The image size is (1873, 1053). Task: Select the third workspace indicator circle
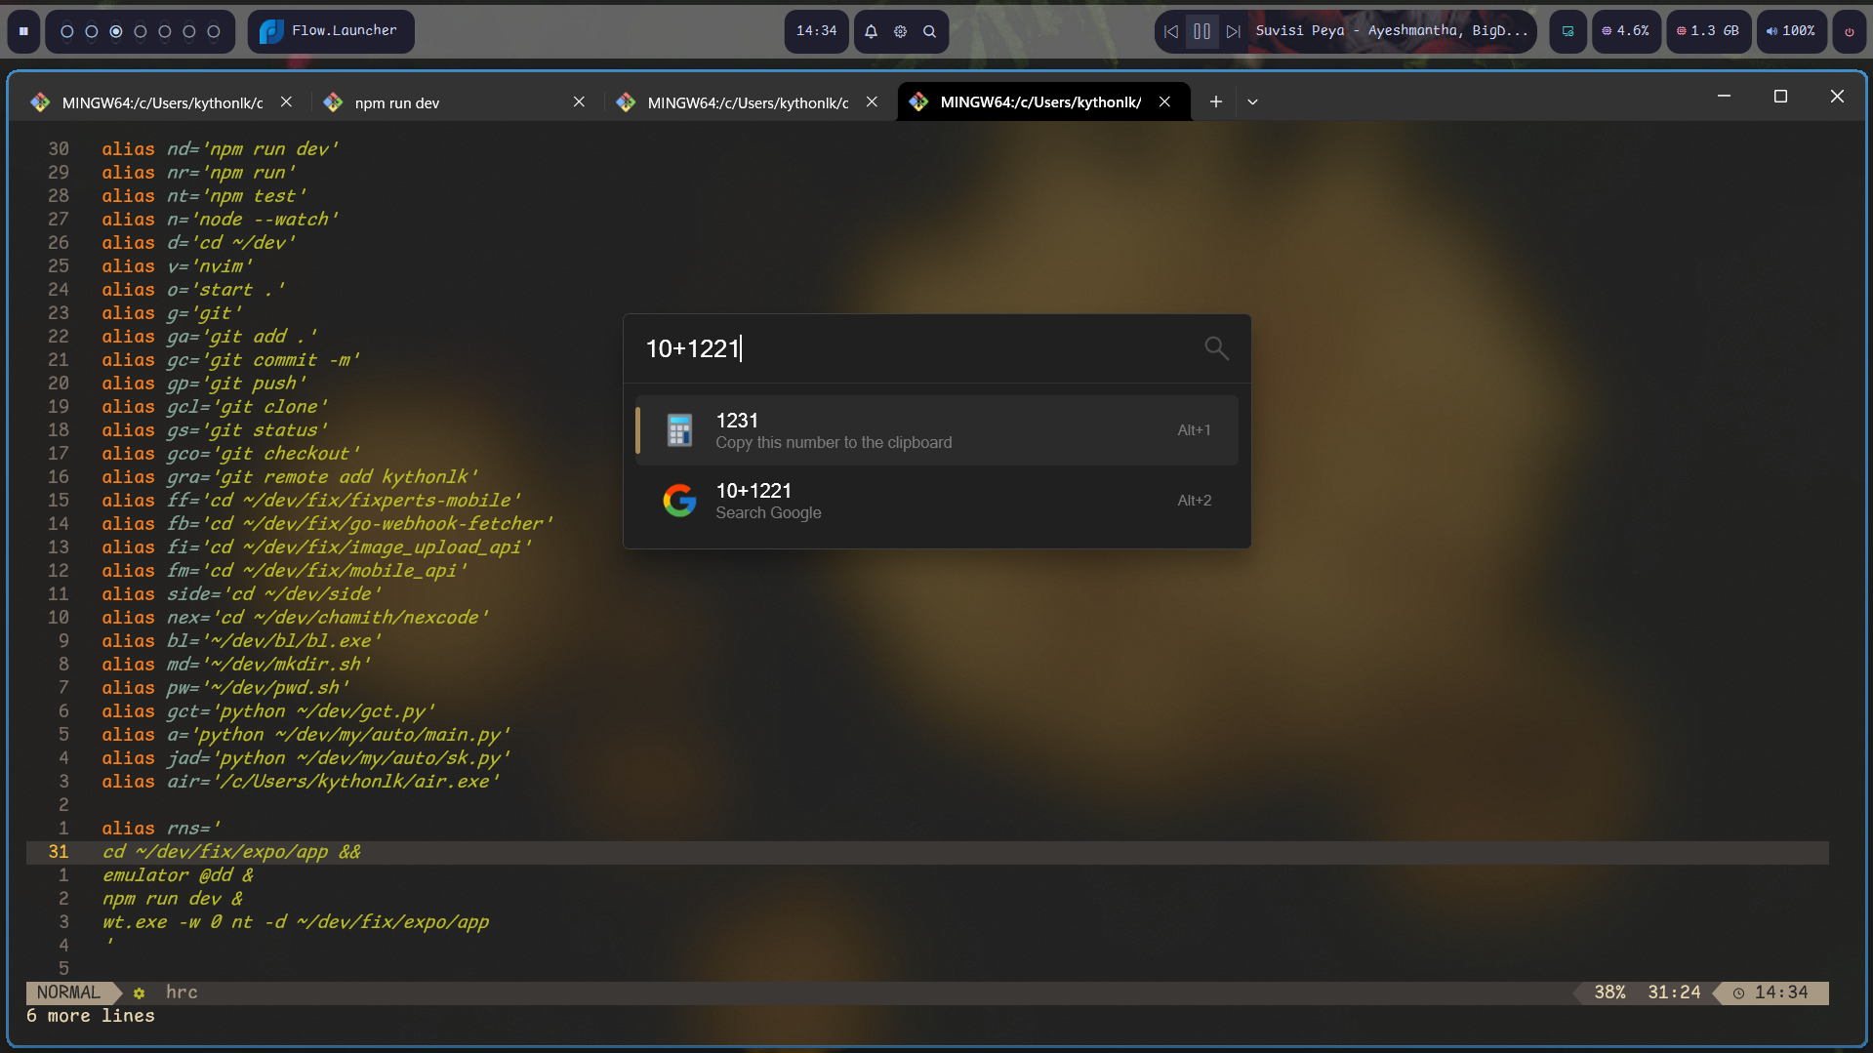tap(116, 31)
